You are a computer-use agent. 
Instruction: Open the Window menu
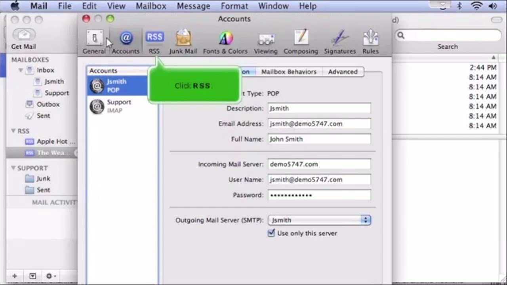coord(273,6)
